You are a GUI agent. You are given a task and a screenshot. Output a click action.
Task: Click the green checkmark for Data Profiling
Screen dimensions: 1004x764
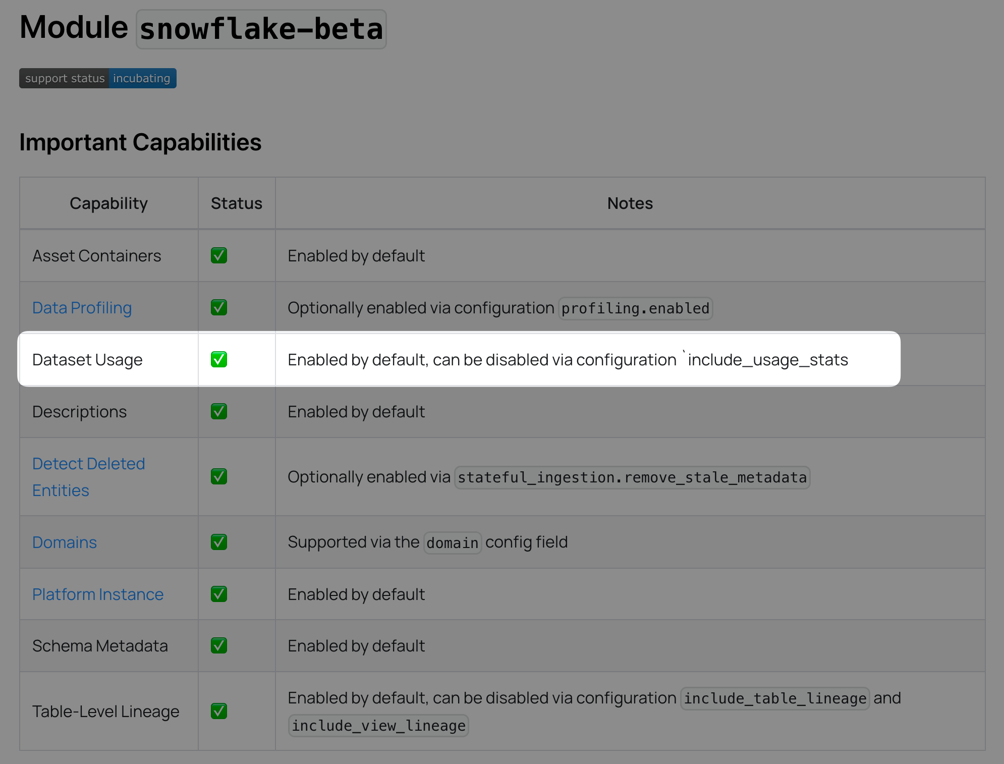(x=218, y=307)
